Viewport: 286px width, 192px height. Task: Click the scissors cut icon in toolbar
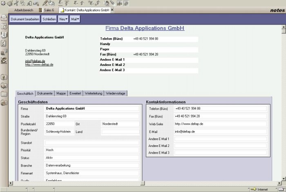tap(16, 3)
